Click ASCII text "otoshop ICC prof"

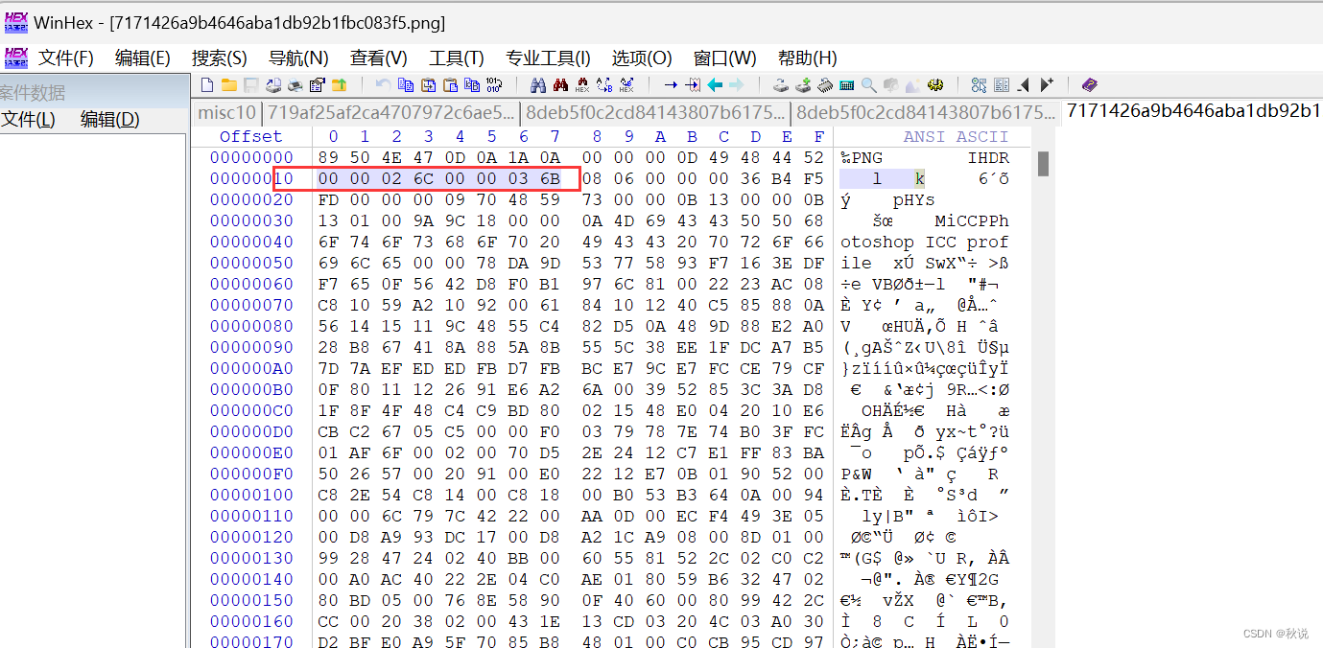925,242
